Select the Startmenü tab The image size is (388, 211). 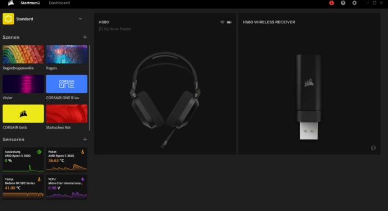(30, 3)
